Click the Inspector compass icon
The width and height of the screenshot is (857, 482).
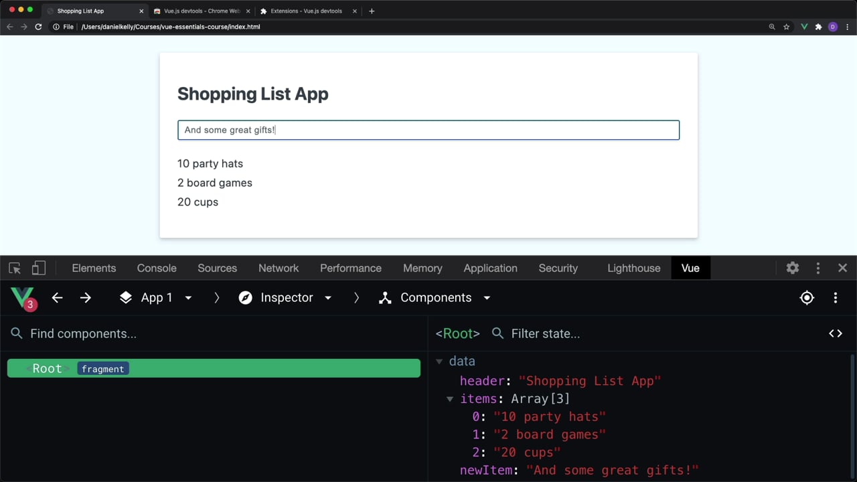click(246, 298)
